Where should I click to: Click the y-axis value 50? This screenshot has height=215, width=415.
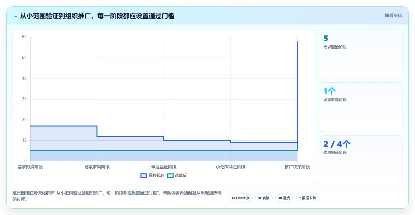(x=24, y=58)
